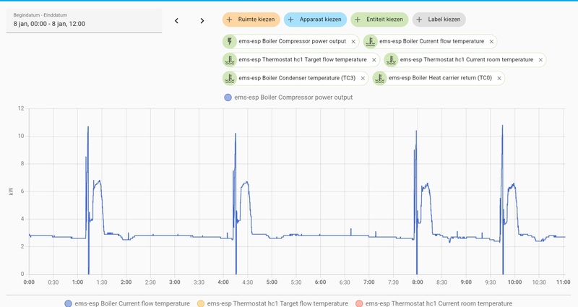Click the 4:00 x-axis time label
Screen dimensions: 578x307
(x=223, y=282)
